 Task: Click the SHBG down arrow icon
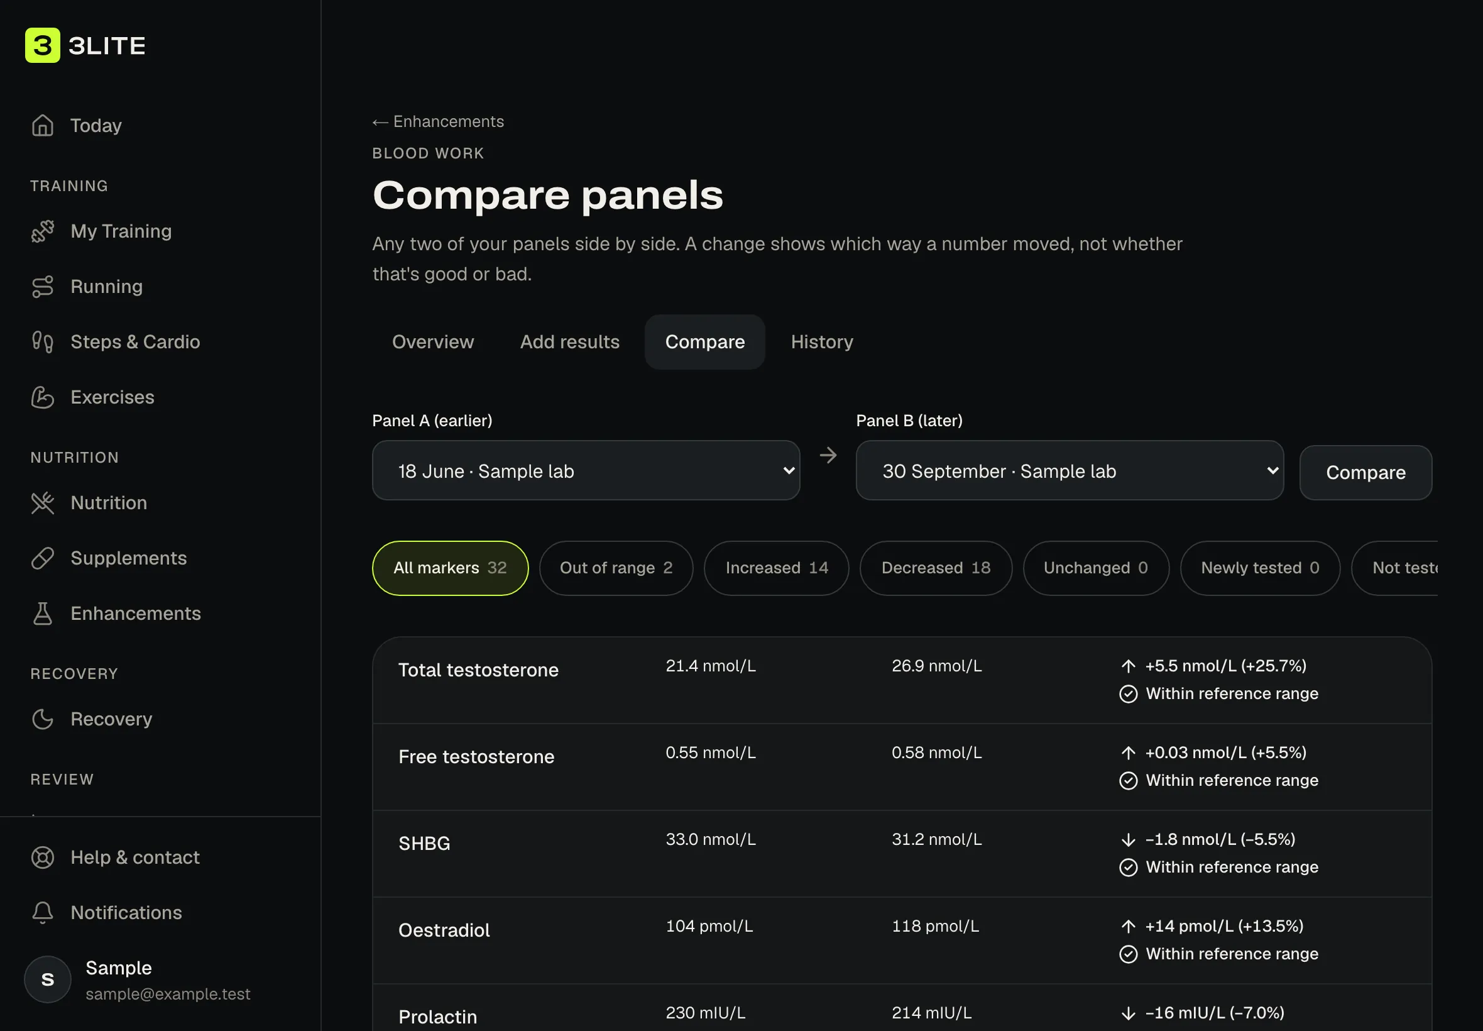point(1128,840)
